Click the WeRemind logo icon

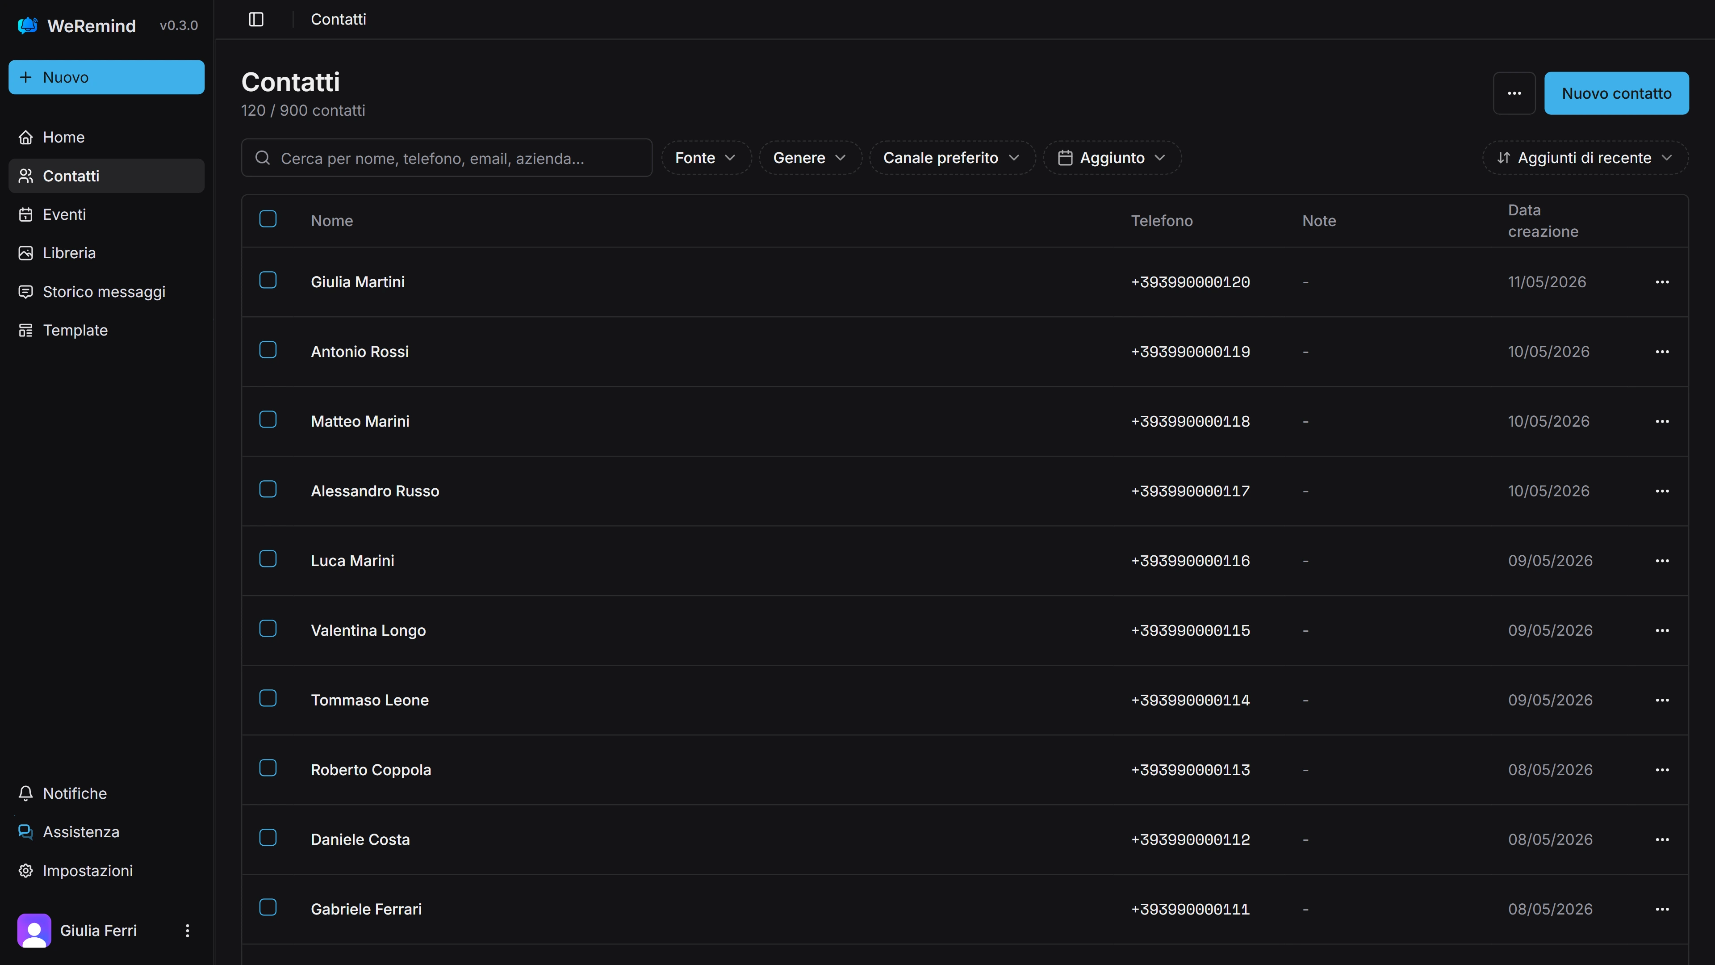[27, 26]
